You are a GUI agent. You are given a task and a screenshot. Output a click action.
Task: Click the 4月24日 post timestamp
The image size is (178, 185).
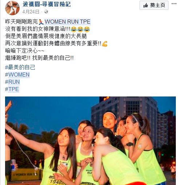click(31, 12)
